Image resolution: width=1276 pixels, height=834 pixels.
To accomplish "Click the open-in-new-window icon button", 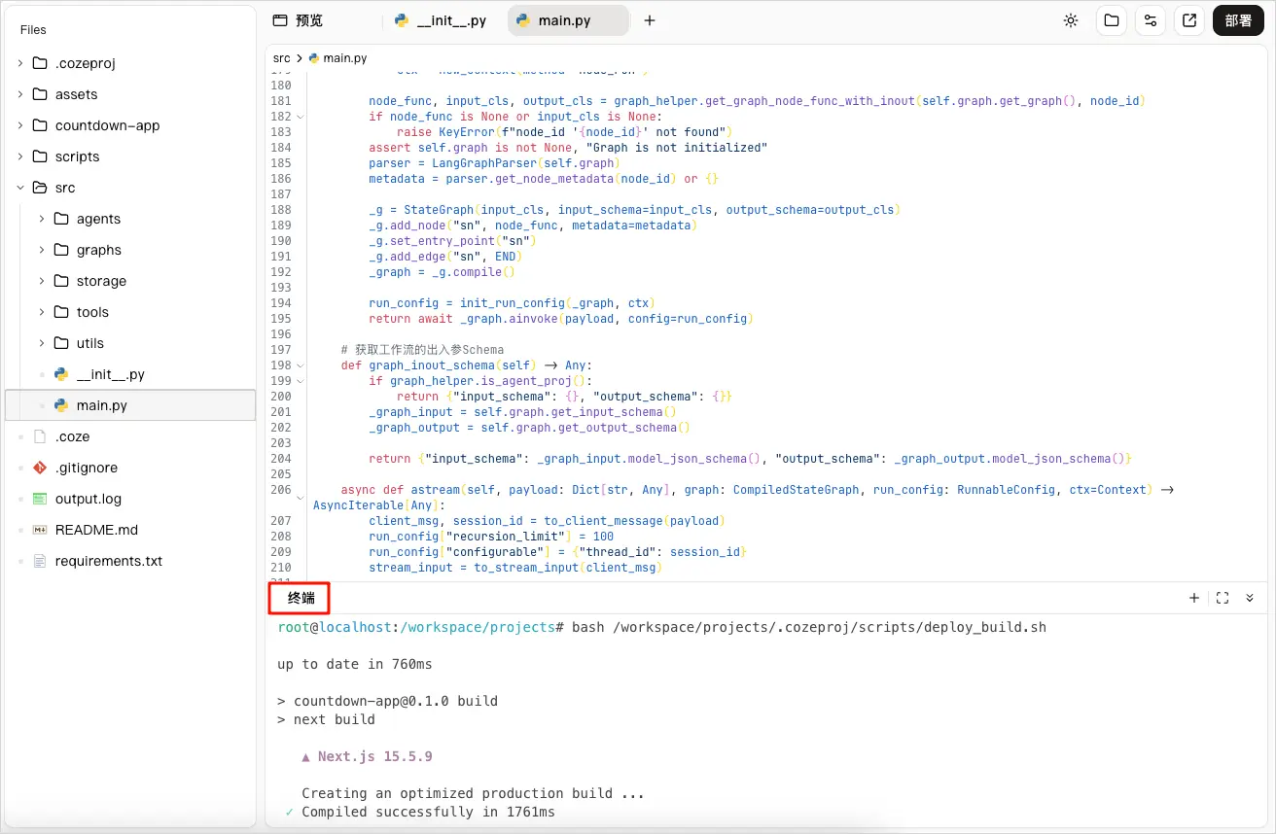I will click(x=1189, y=20).
